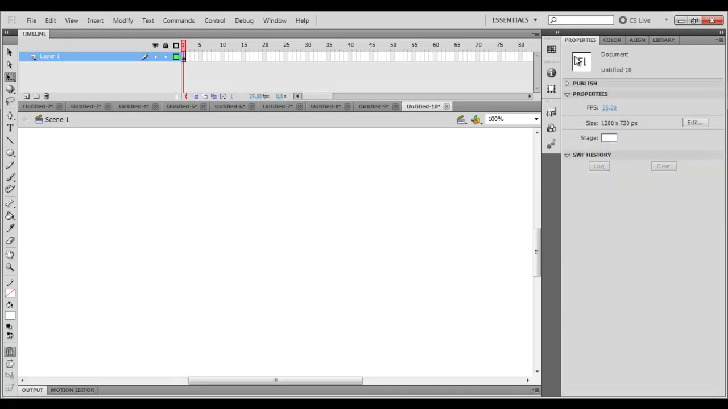Viewport: 728px width, 409px height.
Task: Select the Hand tool
Action: coord(10,254)
